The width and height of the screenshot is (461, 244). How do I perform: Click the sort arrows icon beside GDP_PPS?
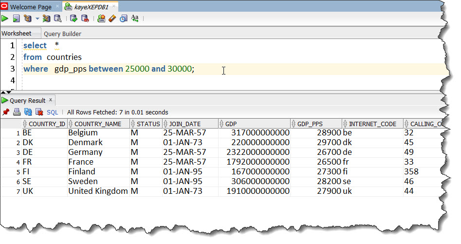coord(294,124)
